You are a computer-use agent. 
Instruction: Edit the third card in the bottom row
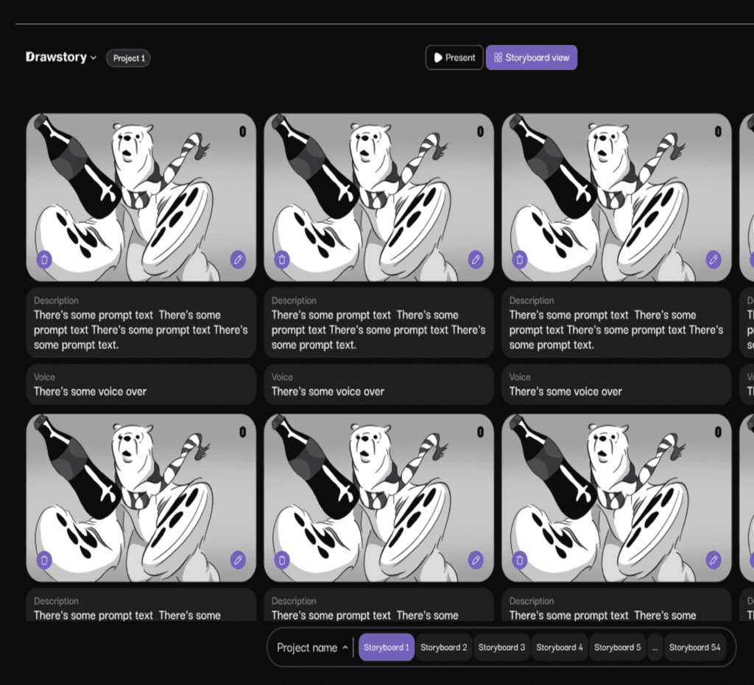coord(714,560)
